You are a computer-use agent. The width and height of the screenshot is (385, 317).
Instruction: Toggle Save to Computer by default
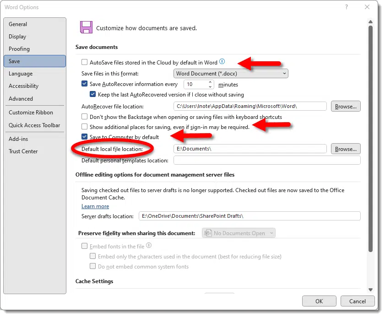pyautogui.click(x=85, y=137)
